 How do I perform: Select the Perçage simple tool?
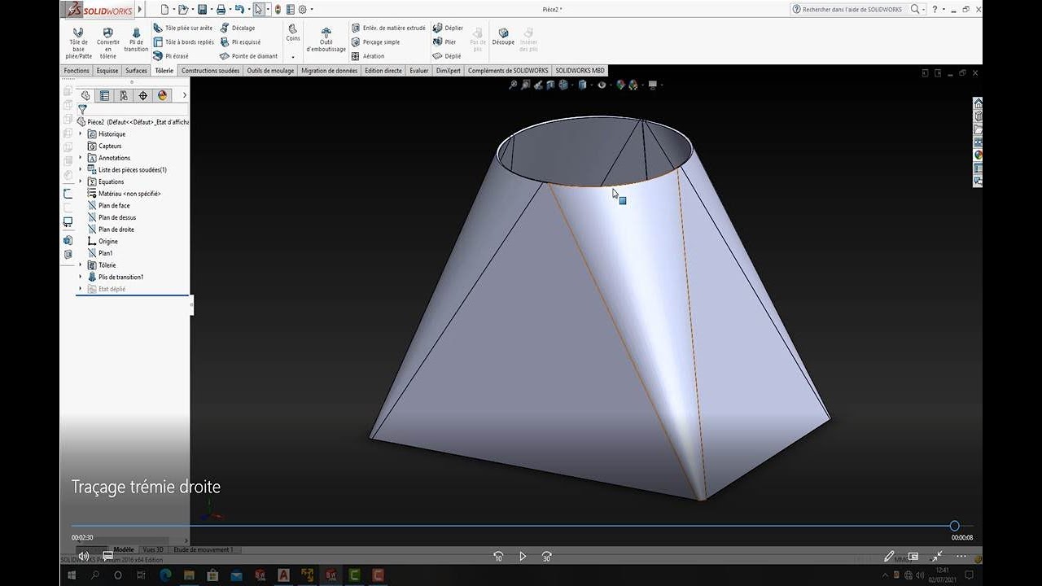point(376,42)
